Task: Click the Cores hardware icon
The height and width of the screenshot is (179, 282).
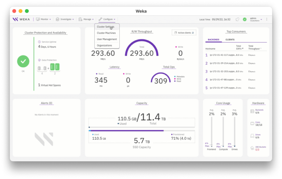Action: tap(252, 124)
